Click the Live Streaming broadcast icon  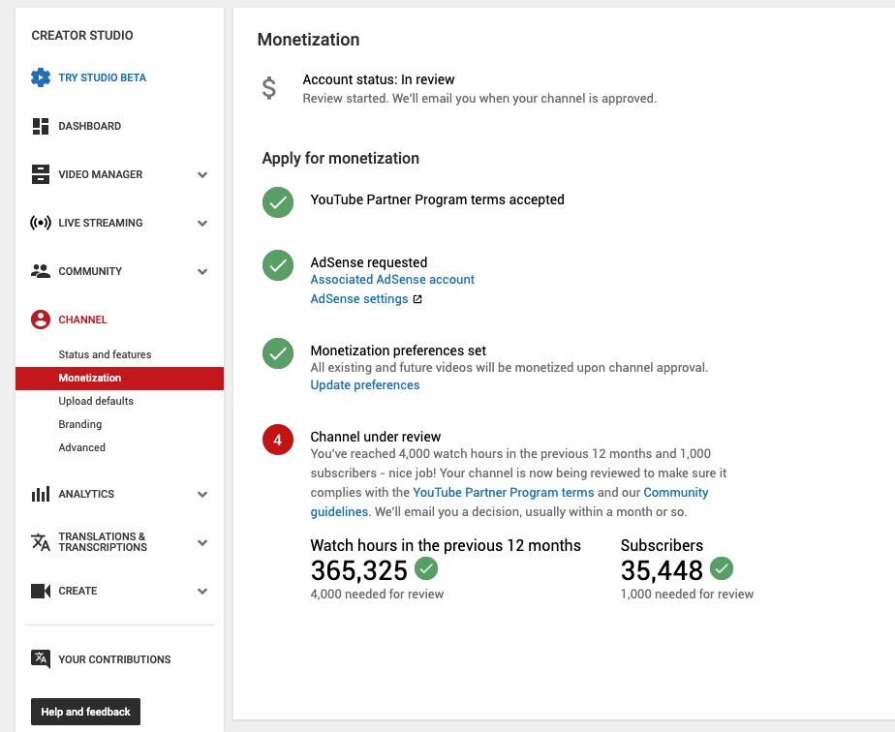tap(41, 223)
